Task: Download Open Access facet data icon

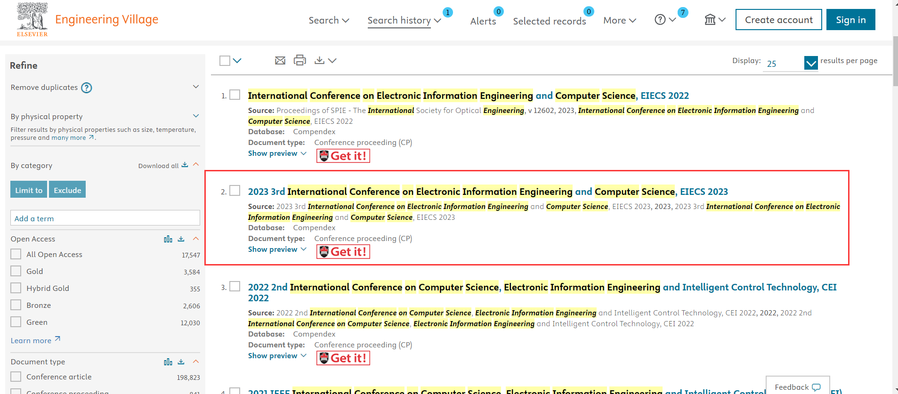Action: tap(181, 239)
